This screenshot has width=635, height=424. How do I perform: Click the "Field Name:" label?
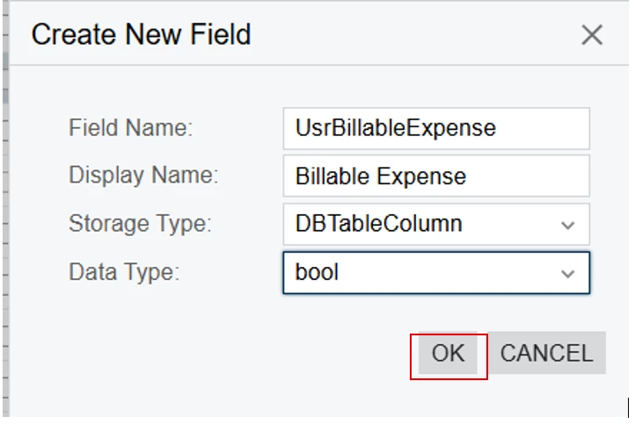[x=130, y=128]
